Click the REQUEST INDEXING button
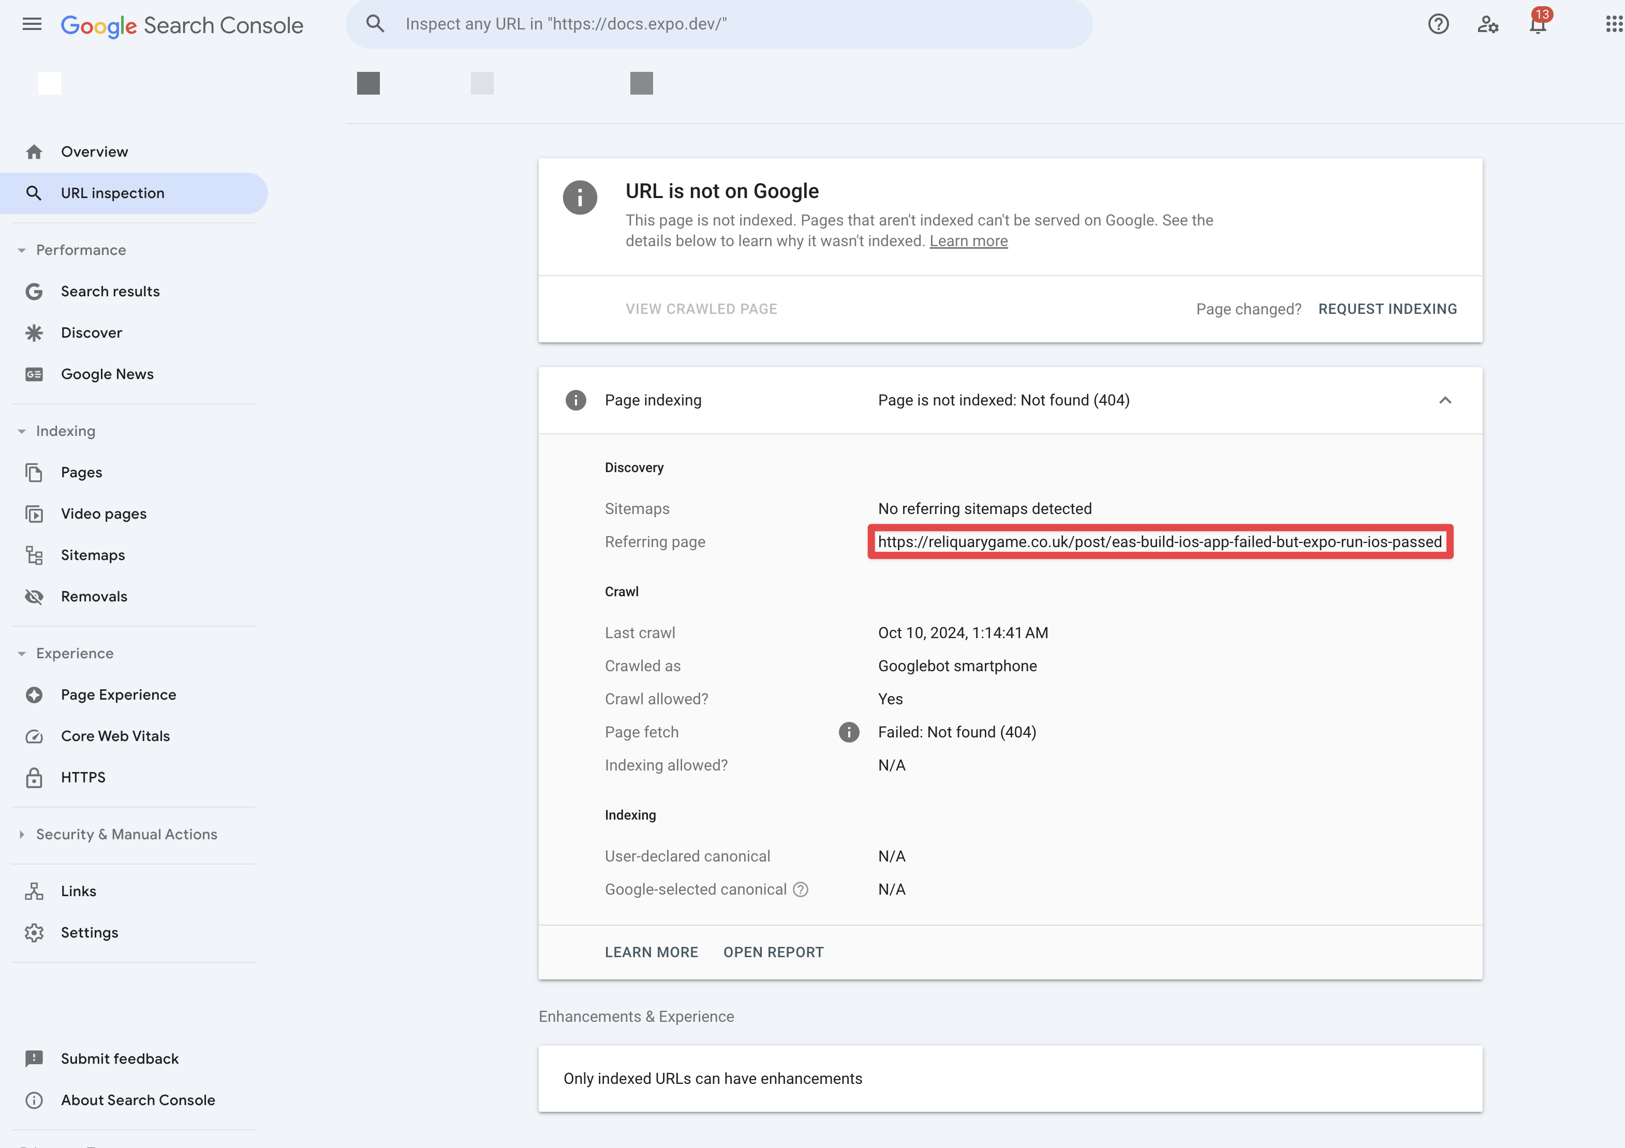Viewport: 1625px width, 1148px height. (1387, 309)
